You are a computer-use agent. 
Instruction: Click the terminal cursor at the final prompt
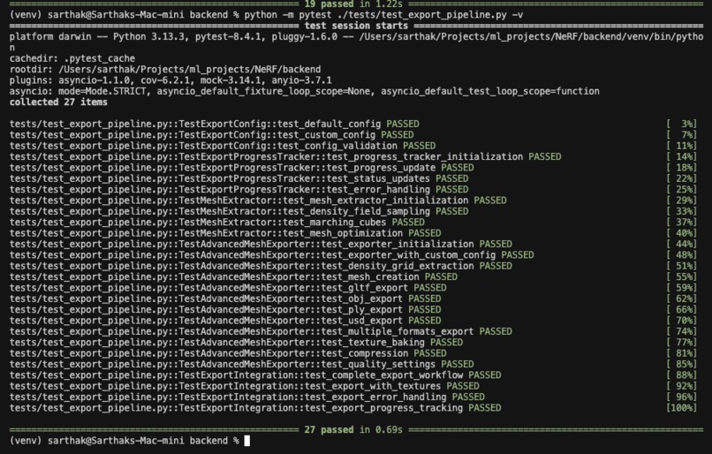click(x=247, y=441)
